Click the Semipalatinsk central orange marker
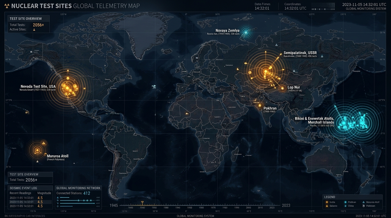 pyautogui.click(x=266, y=72)
